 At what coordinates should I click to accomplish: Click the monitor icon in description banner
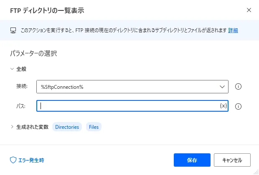[13, 30]
